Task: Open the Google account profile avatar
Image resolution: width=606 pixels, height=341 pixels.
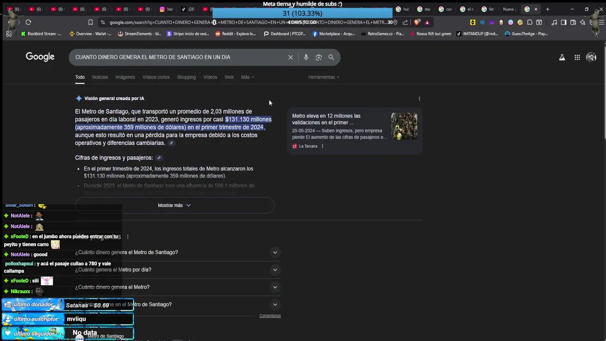Action: (x=591, y=57)
